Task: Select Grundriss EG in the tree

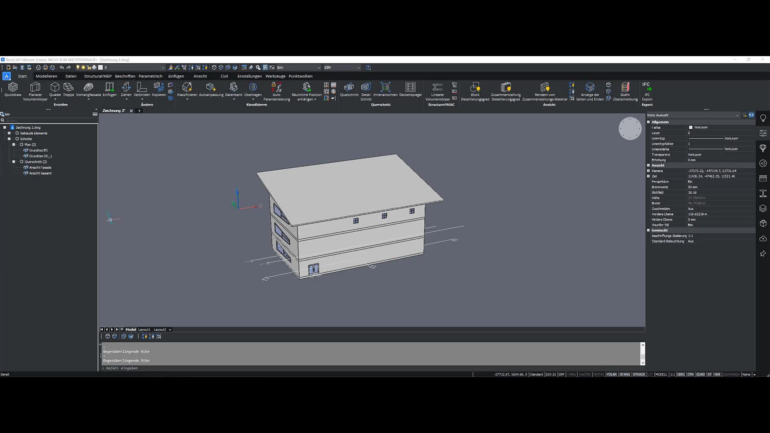Action: 38,150
